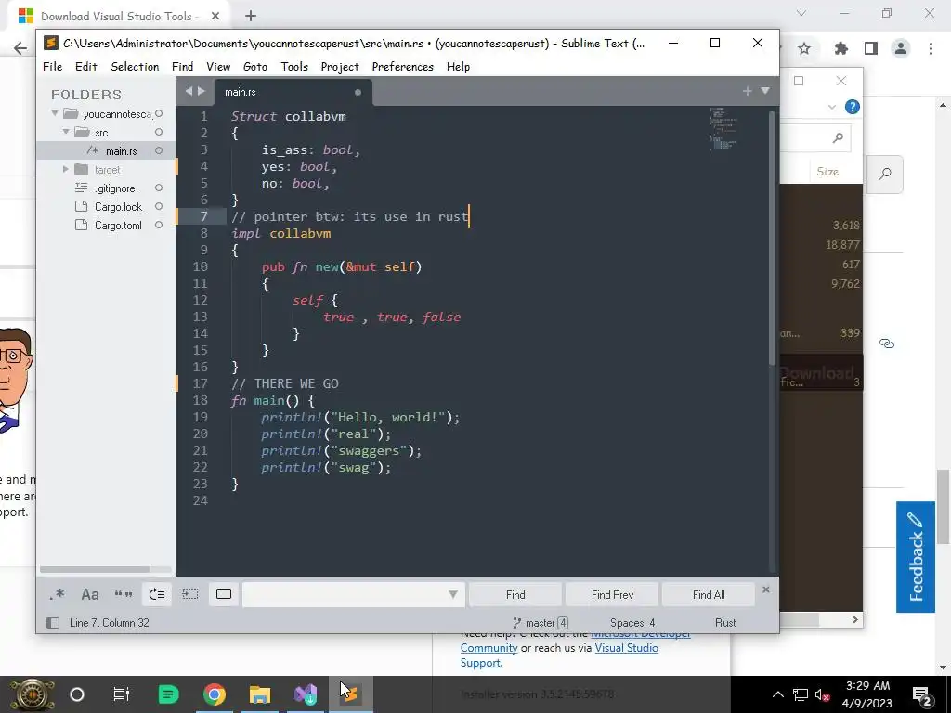
Task: Click the sidebar horizontal scrollbar
Action: click(95, 569)
